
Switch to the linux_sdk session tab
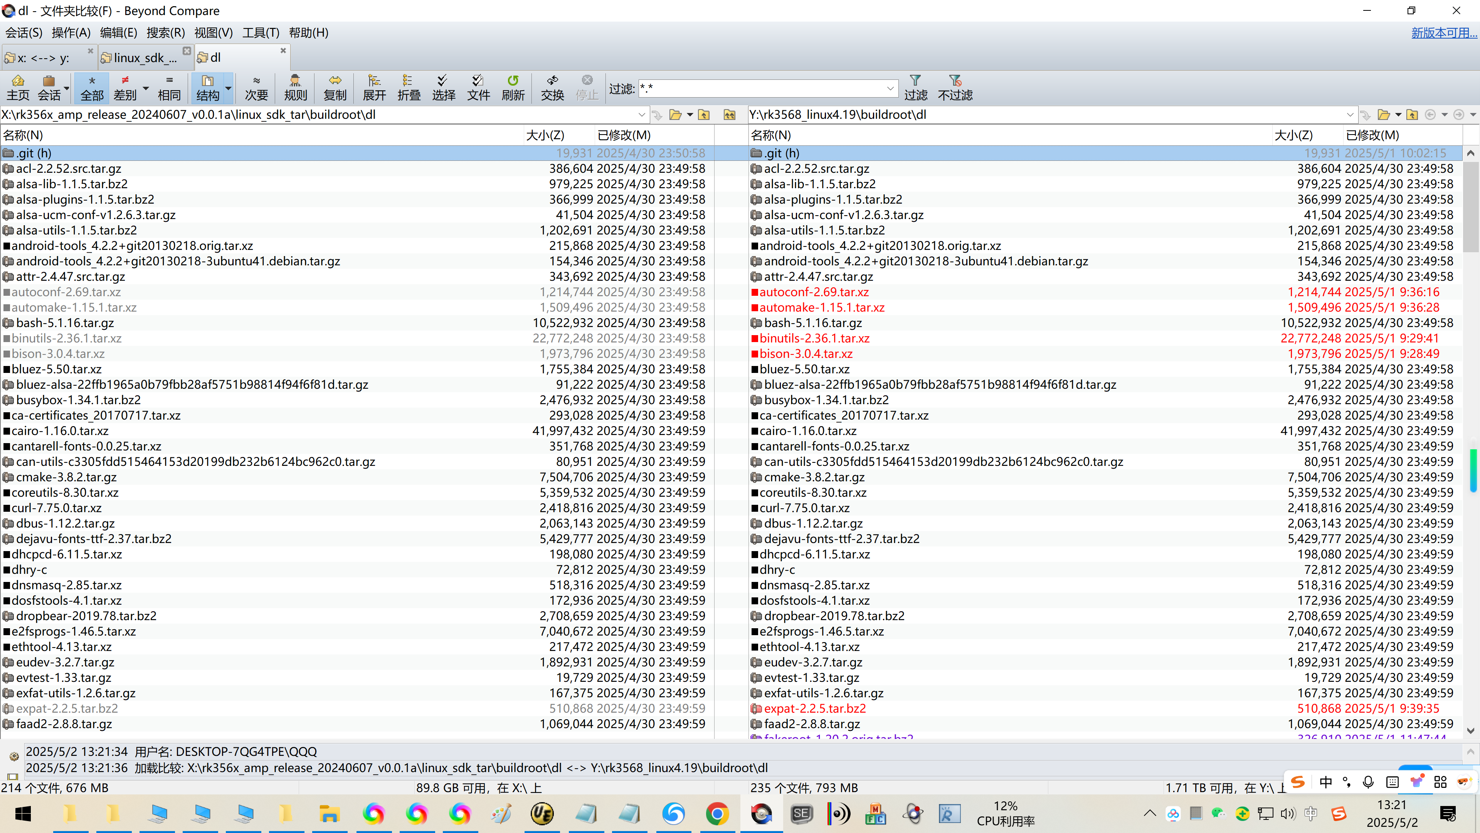point(144,57)
